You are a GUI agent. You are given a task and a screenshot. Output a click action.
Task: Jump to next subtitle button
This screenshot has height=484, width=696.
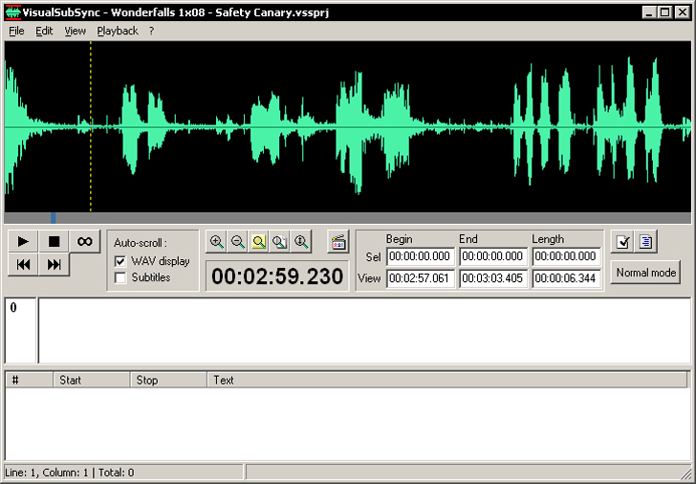tap(54, 265)
